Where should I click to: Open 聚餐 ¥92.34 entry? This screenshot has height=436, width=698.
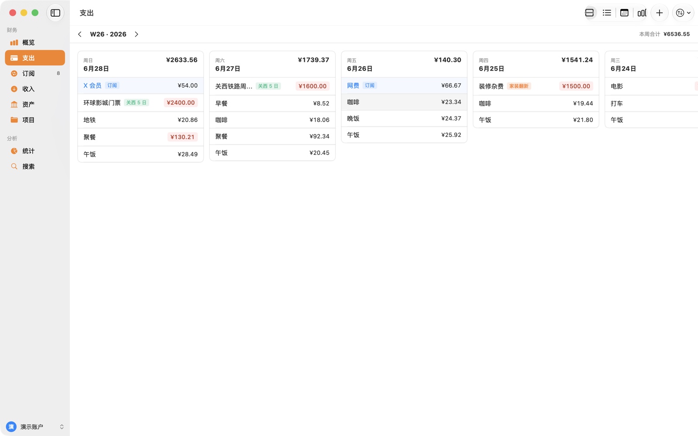(x=272, y=136)
